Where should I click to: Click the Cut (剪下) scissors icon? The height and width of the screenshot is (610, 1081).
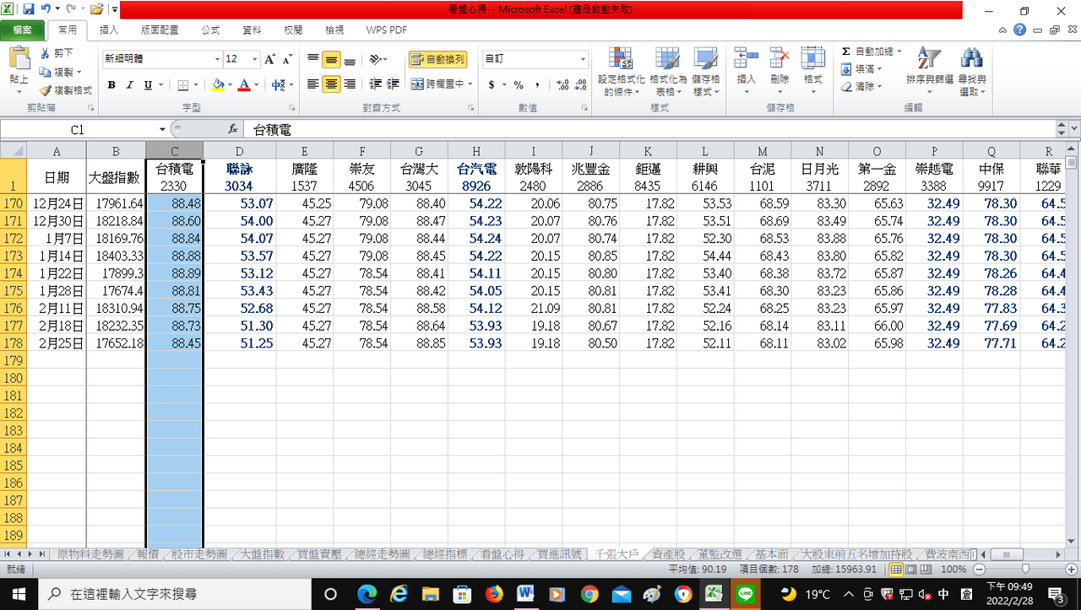pyautogui.click(x=46, y=53)
